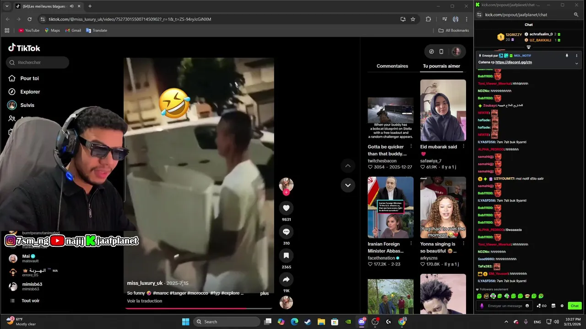Go to the previous video with up chevron
586x329 pixels.
tap(347, 166)
